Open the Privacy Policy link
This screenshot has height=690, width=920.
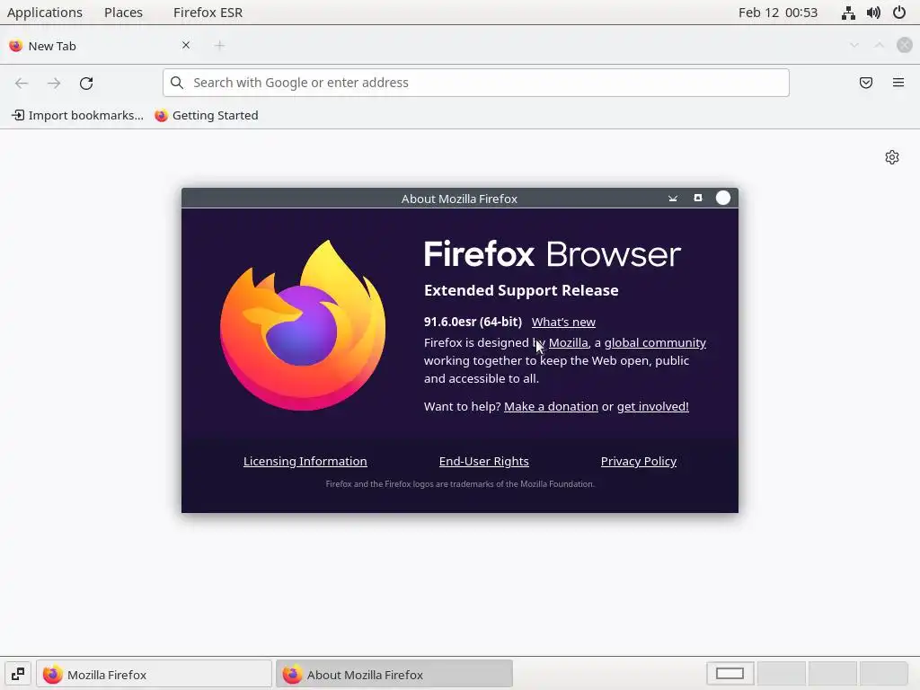[x=639, y=461]
